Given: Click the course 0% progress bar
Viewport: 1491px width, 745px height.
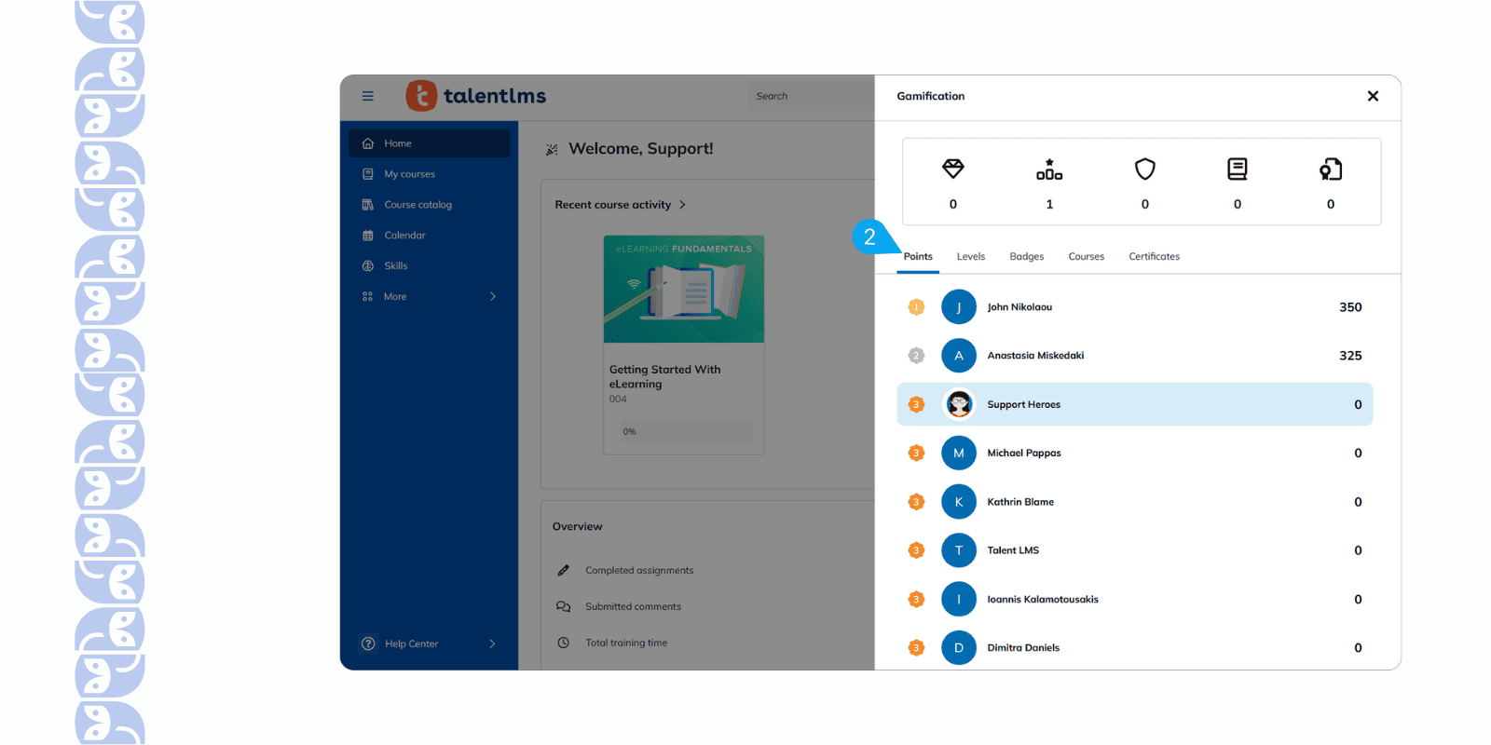Looking at the screenshot, I should 684,431.
